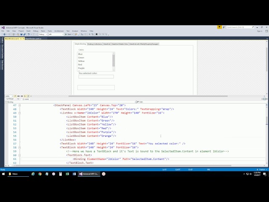Screen dimensions: 269x202
Task: Open Excel from taskbar
Action: click(67, 174)
